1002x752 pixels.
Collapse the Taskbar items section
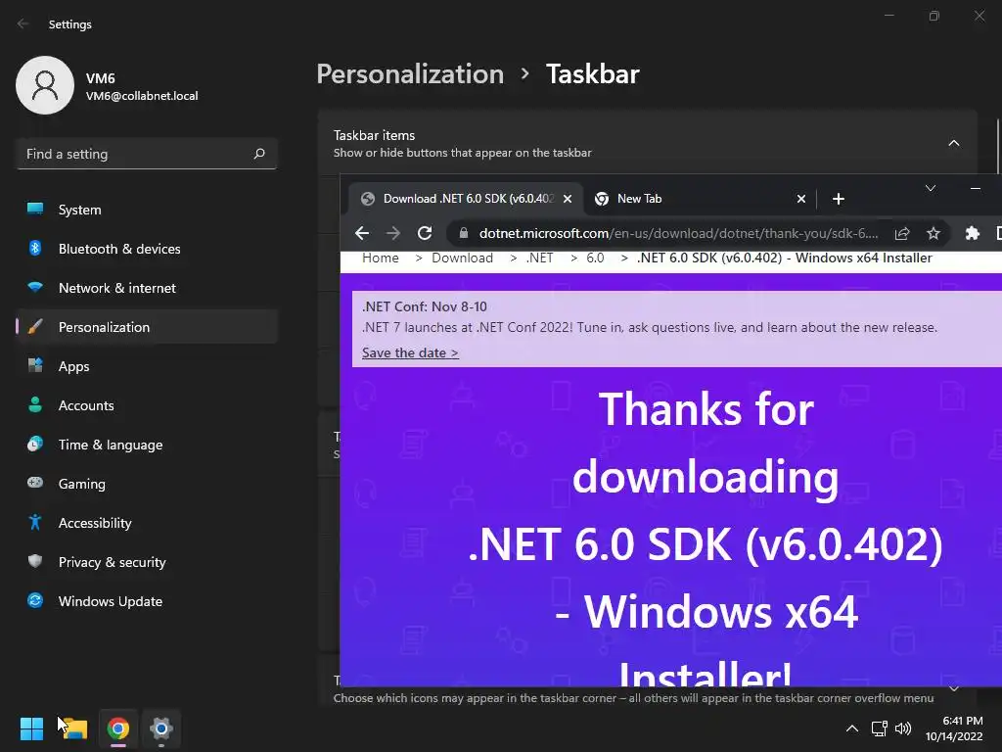[x=953, y=143]
